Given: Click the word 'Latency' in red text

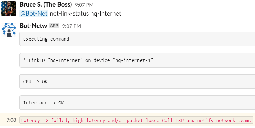Looking at the screenshot, I should [x=31, y=121].
